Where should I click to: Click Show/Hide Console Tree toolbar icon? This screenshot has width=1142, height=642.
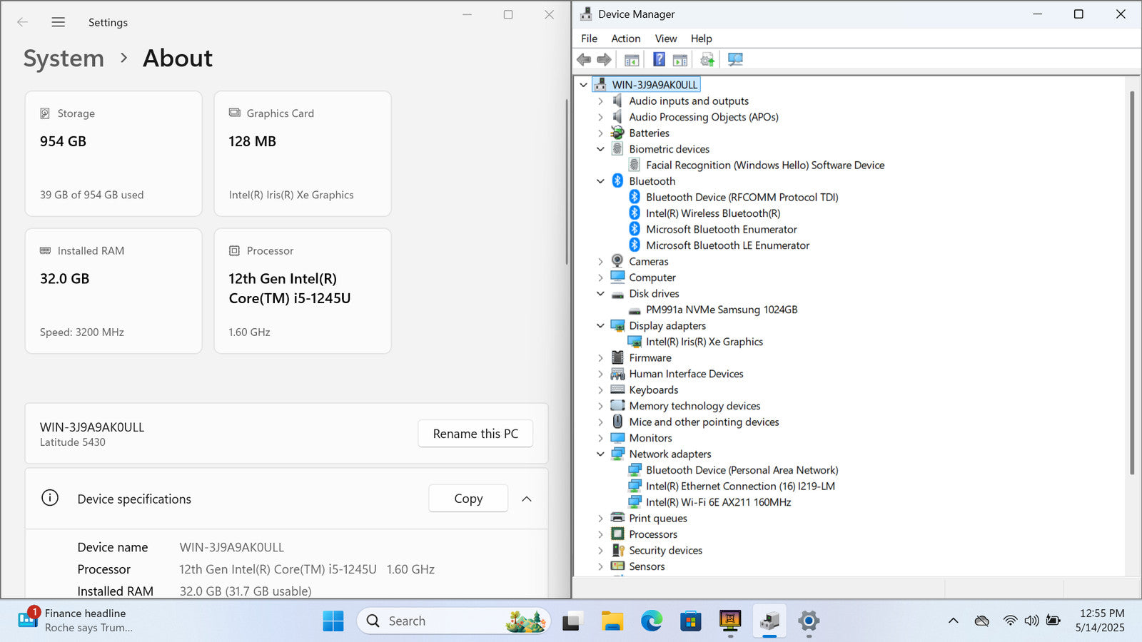click(x=632, y=60)
